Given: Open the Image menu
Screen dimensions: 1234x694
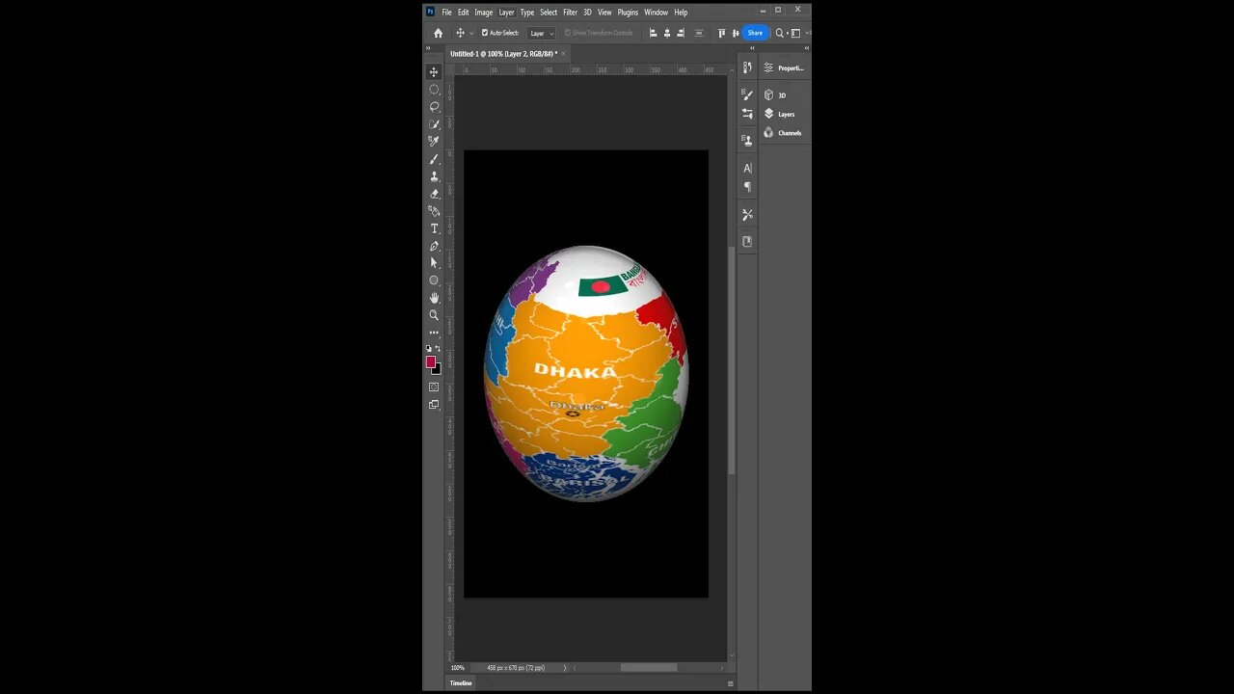Looking at the screenshot, I should pos(483,13).
